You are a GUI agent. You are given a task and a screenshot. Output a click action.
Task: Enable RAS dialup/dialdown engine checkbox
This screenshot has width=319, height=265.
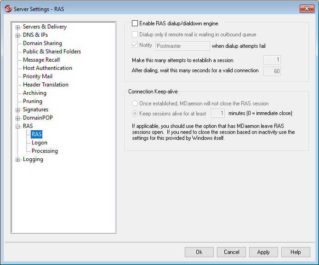coord(135,23)
